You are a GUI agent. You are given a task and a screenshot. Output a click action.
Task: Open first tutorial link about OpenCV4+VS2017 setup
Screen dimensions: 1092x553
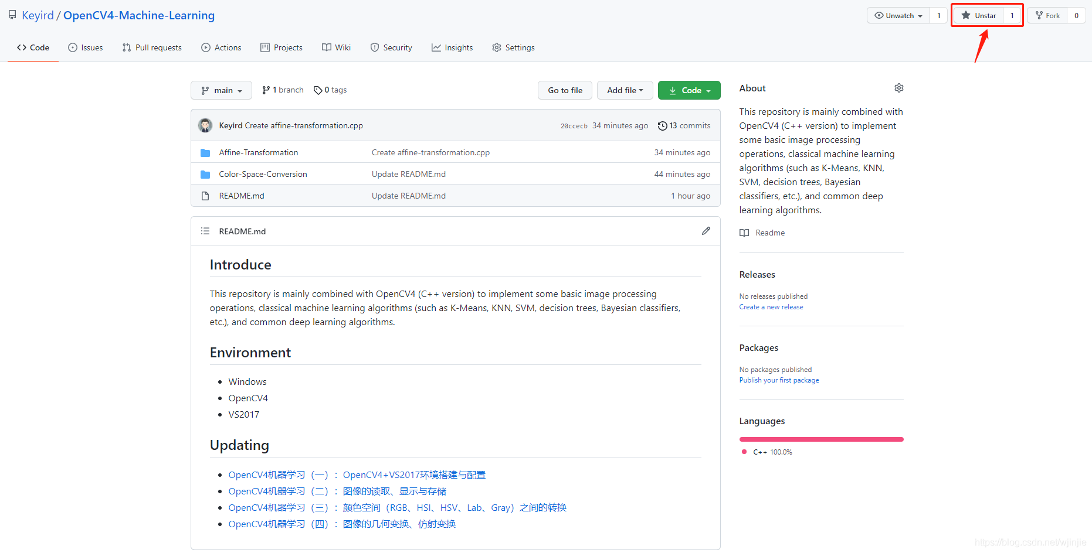(357, 475)
